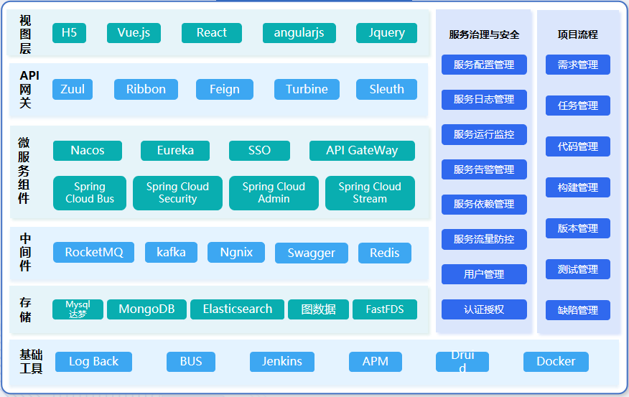This screenshot has height=397, width=629.
Task: Click the Spring Cloud Bus block
Action: 90,193
